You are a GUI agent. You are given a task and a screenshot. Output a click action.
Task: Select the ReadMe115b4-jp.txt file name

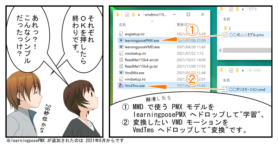click(141, 66)
